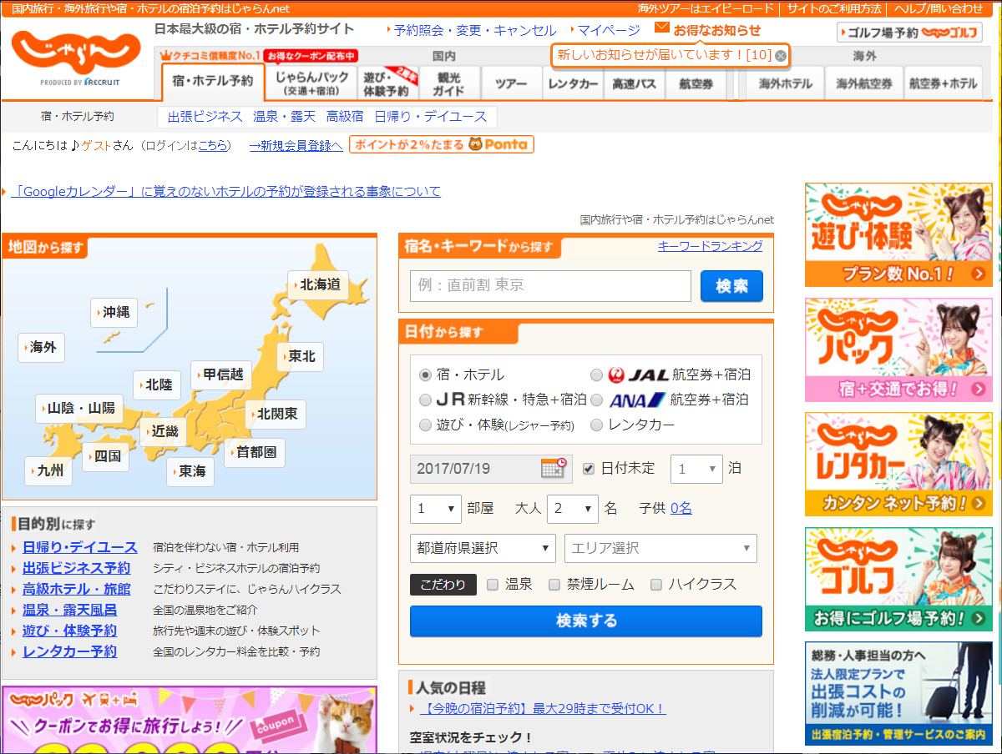Choose ANA 航空券+宿泊 radio option
The image size is (1002, 754).
point(596,400)
